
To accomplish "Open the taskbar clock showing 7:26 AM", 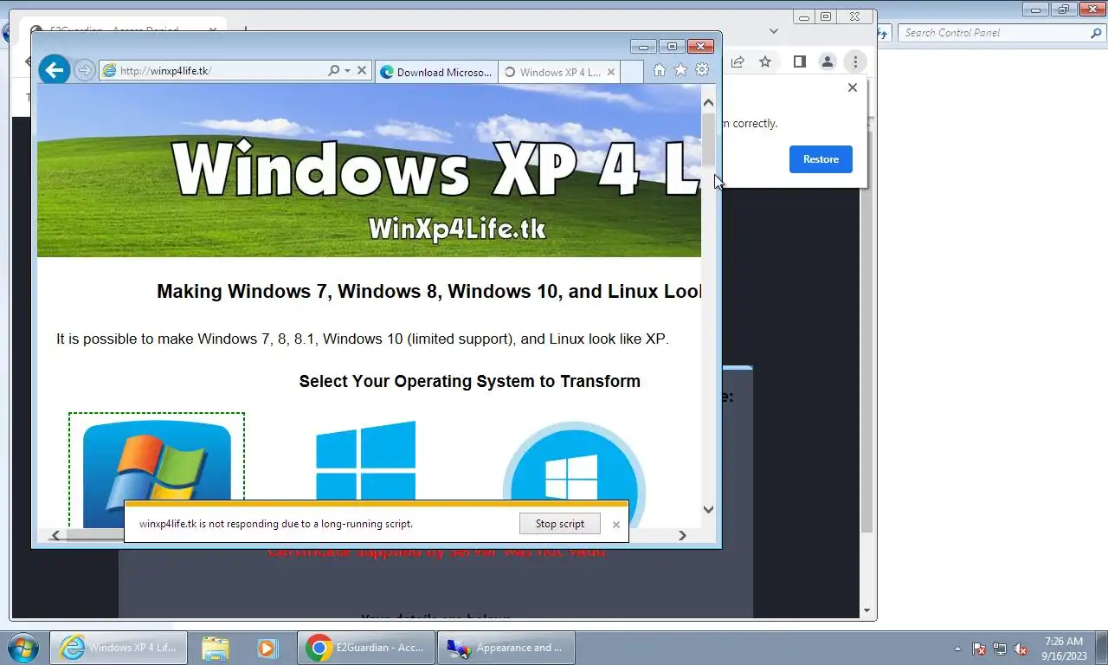I will [1064, 649].
